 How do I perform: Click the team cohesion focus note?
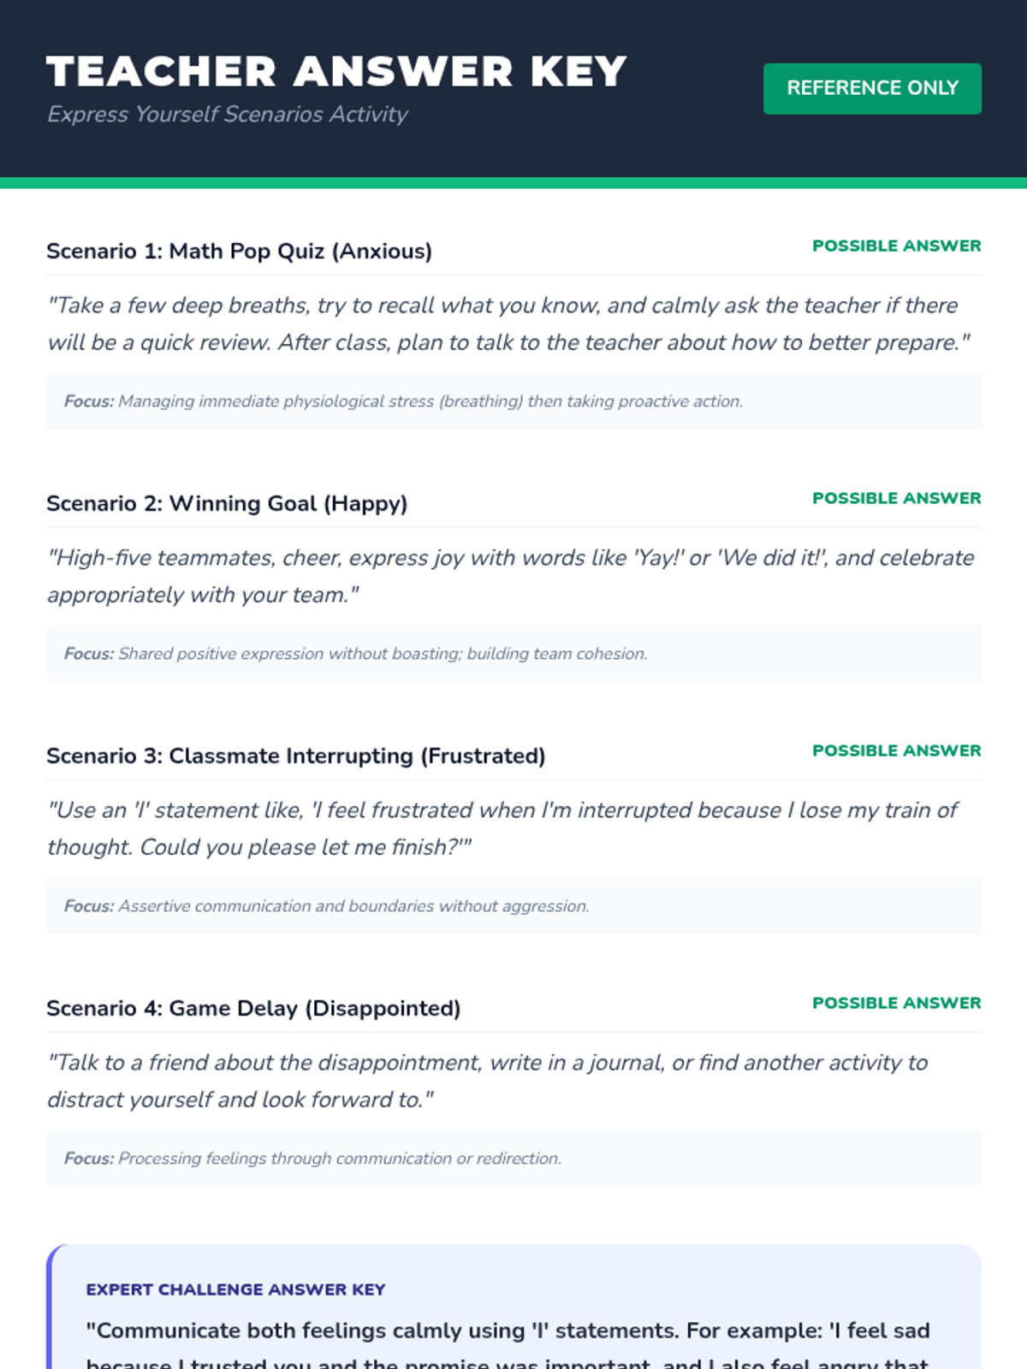513,654
